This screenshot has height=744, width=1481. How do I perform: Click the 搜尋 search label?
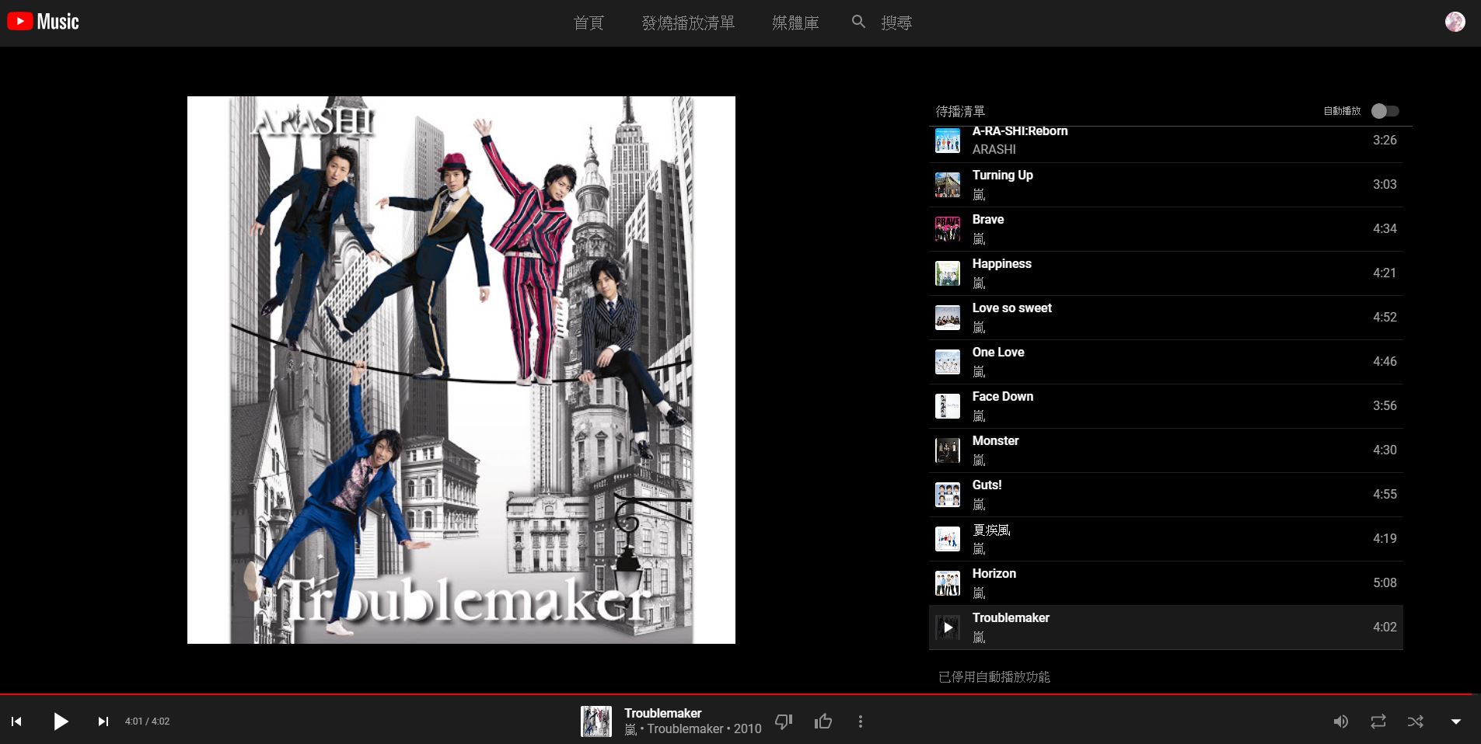[896, 23]
